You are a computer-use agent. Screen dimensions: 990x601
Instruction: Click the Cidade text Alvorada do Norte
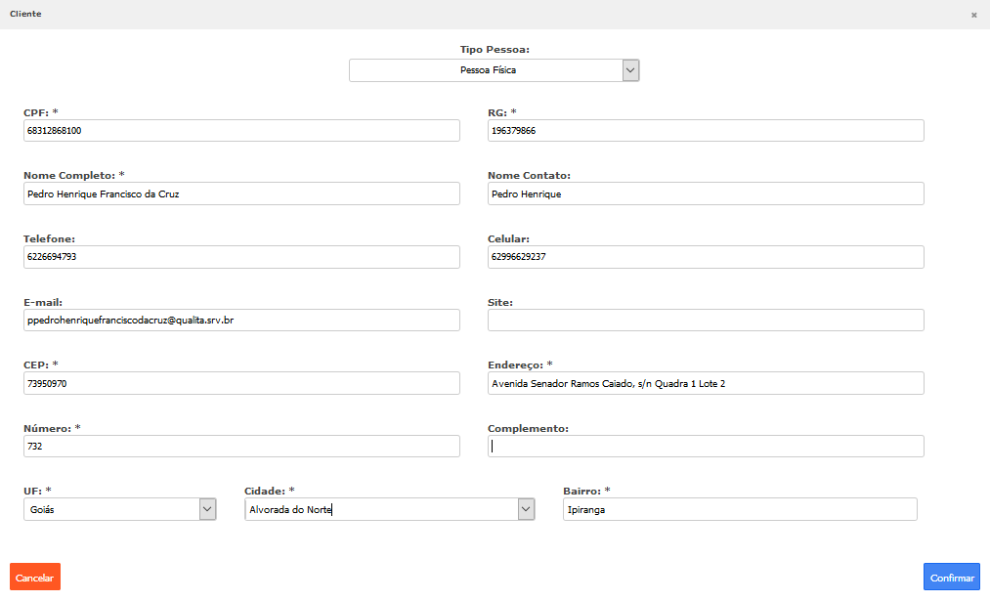(x=290, y=509)
